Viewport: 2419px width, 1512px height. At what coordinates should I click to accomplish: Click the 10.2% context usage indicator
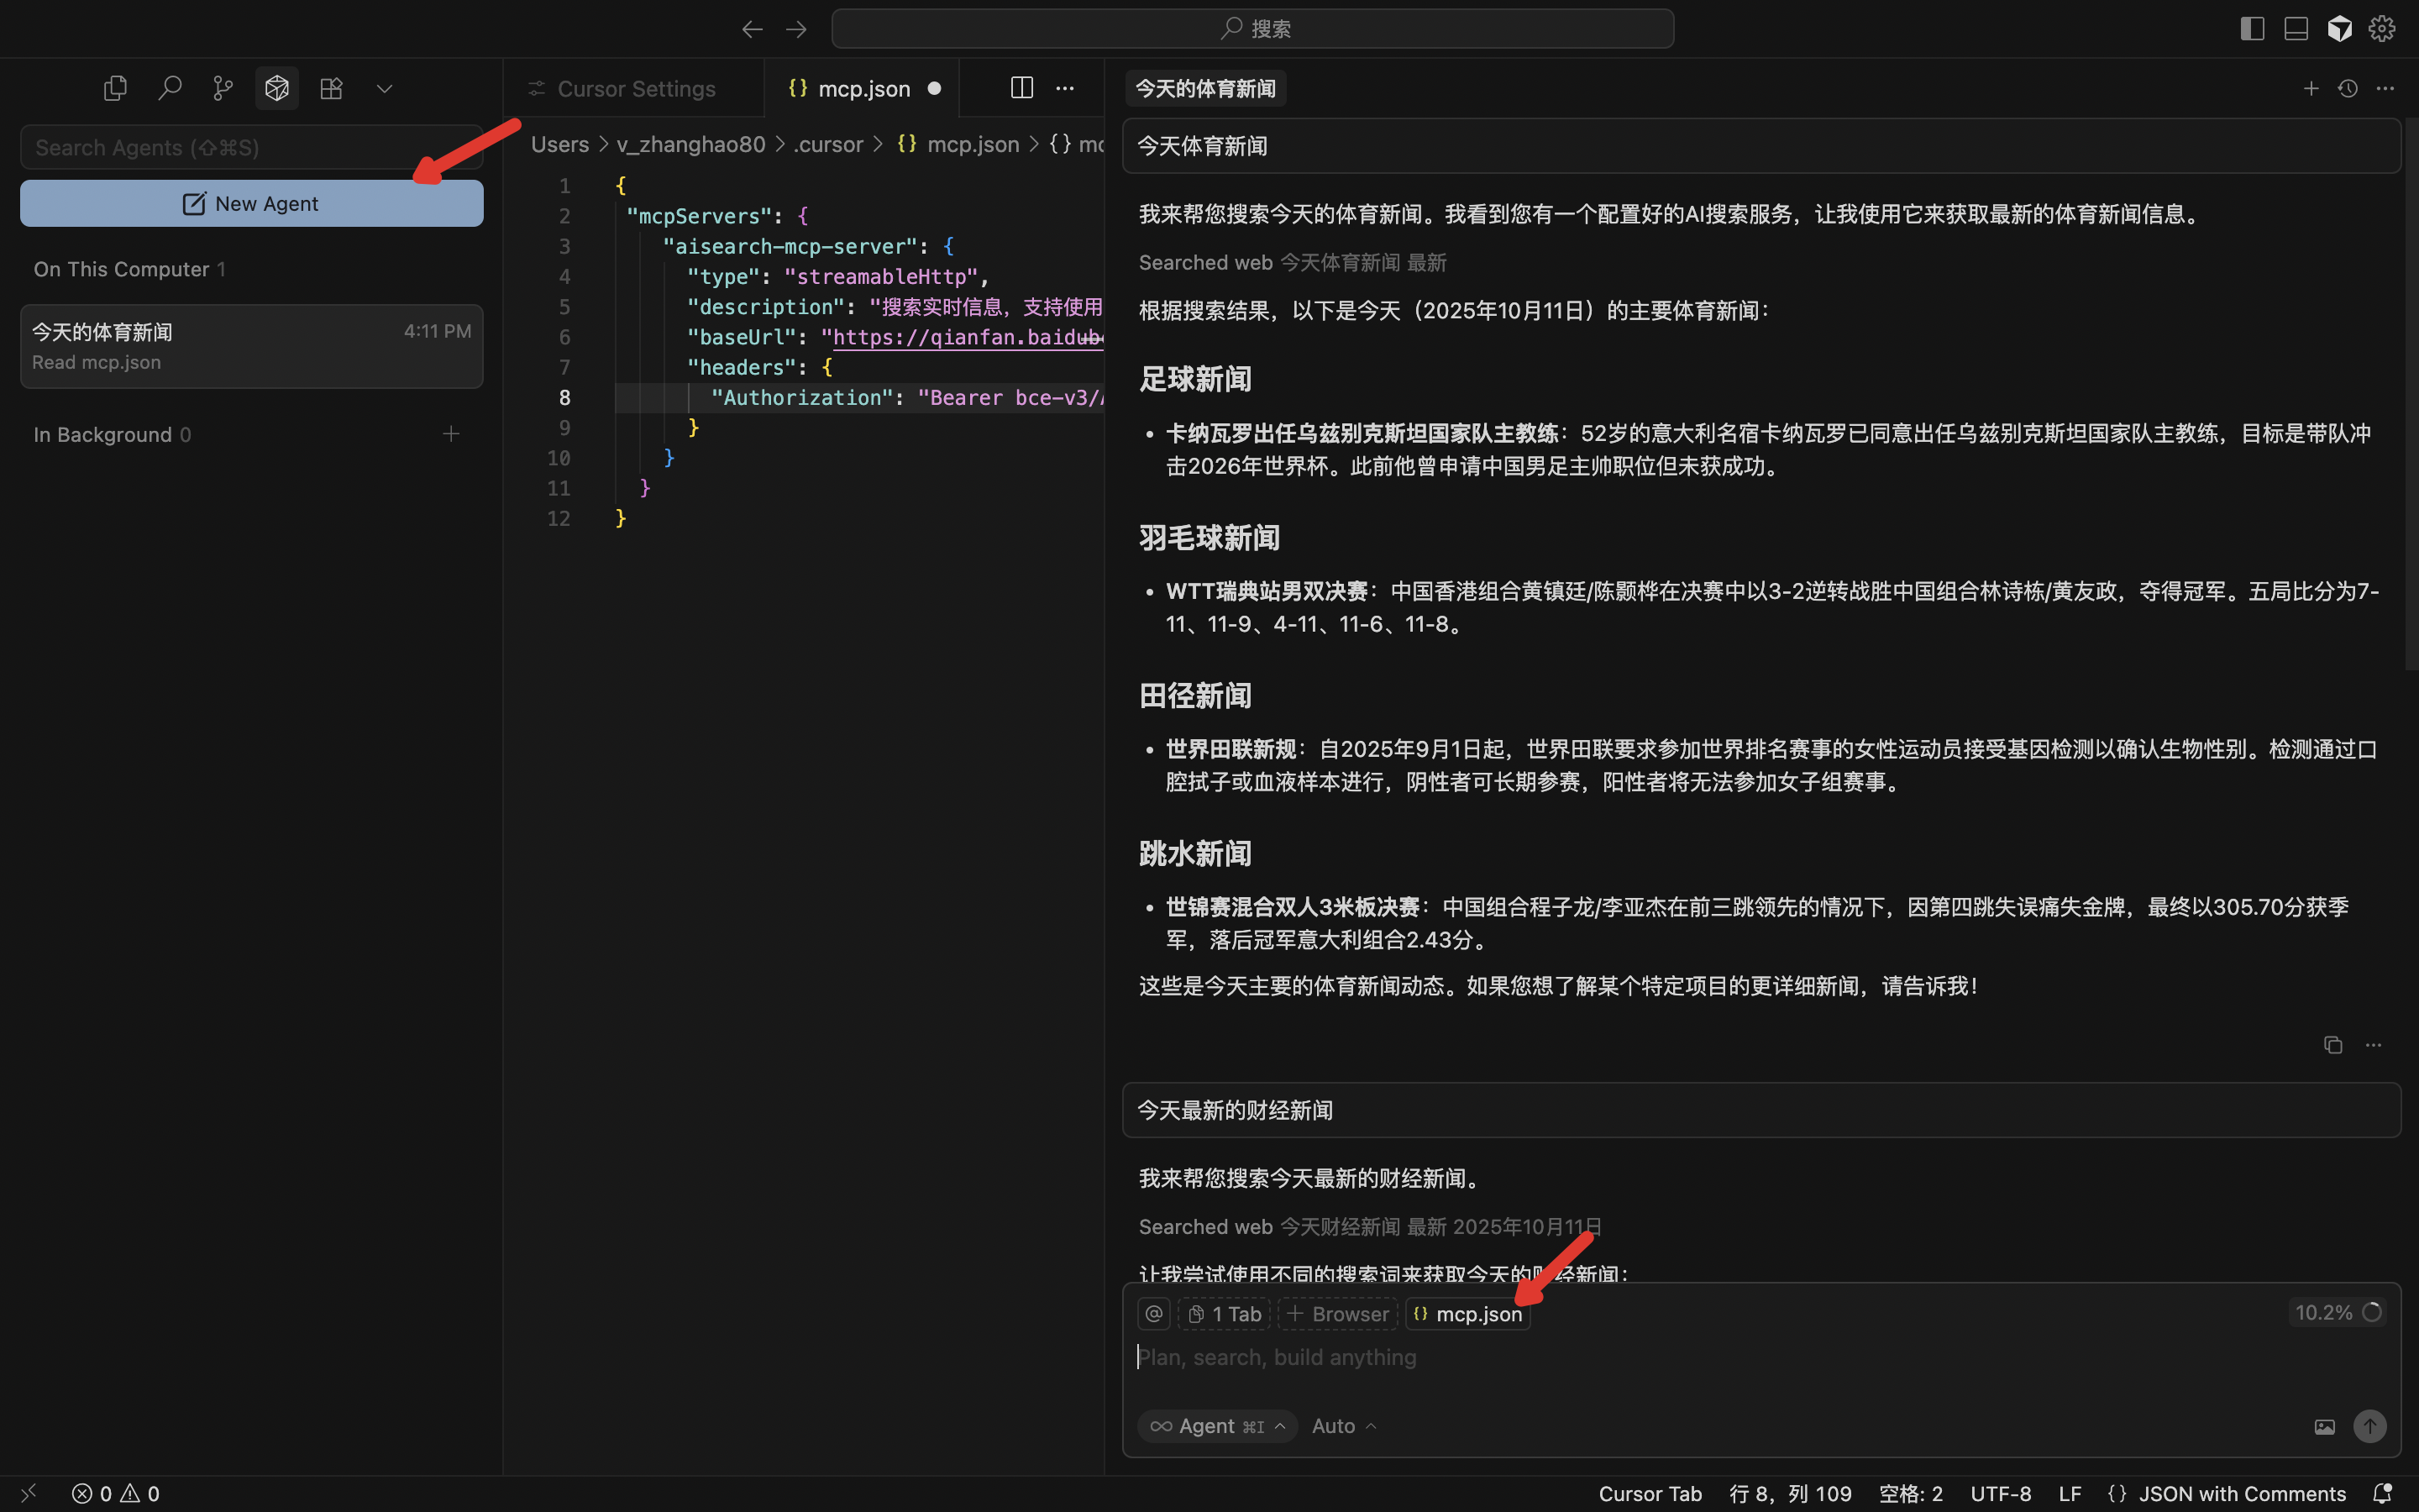[2336, 1312]
